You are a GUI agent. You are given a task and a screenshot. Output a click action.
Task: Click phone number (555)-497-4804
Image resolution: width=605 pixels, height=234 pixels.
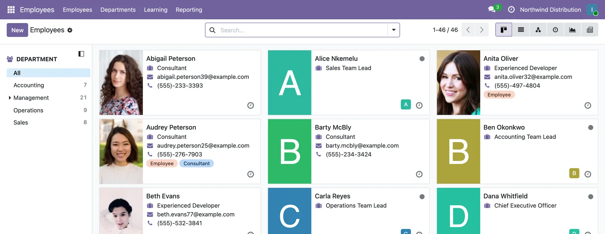coord(517,86)
